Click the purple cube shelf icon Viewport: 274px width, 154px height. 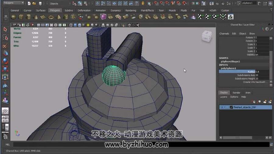(x=103, y=17)
